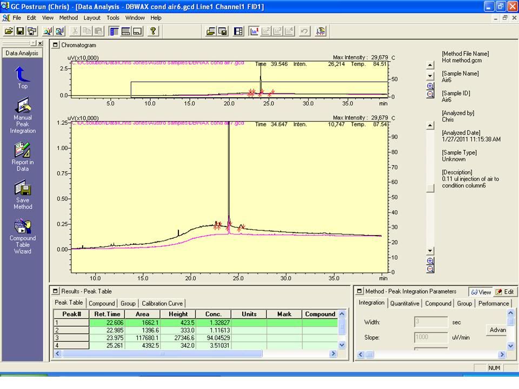Open the Layout menu

91,18
